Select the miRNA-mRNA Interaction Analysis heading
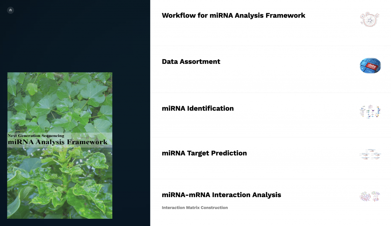Viewport: 391px width, 226px height. point(221,195)
